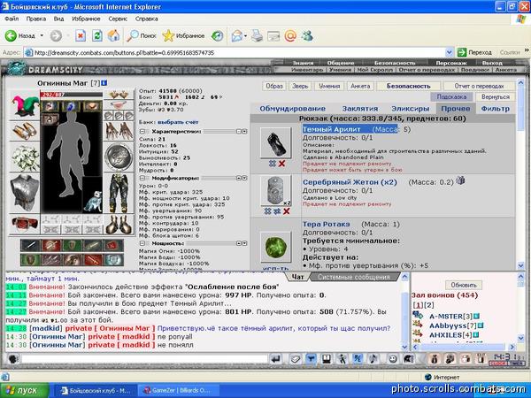Screen dimensions: 531x398
Task: Click the Переход go button
Action: [474, 52]
